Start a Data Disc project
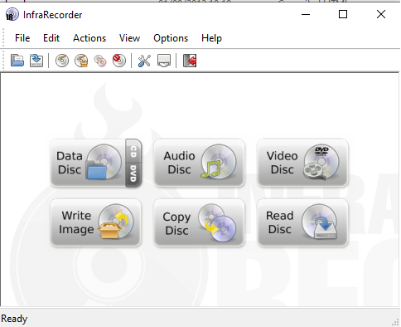 [x=88, y=163]
